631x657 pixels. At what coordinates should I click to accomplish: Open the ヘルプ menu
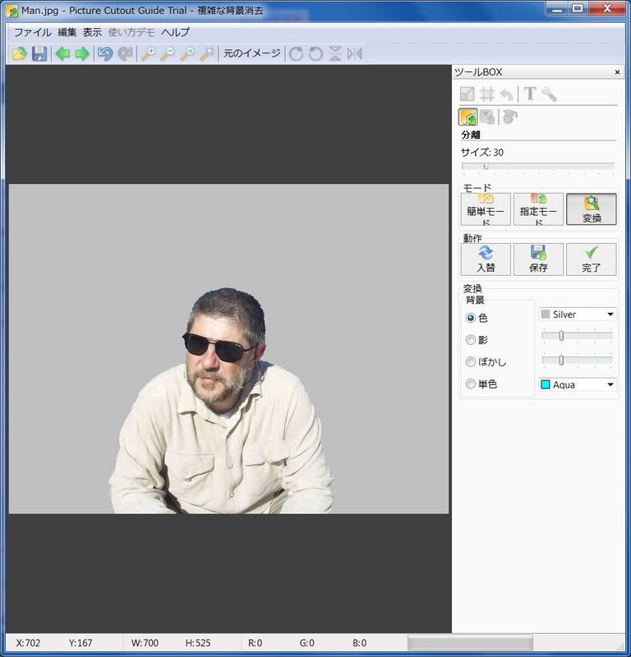coord(175,32)
